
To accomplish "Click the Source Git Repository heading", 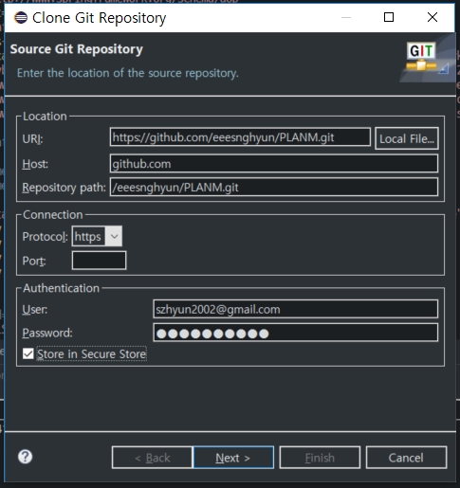I will [77, 49].
